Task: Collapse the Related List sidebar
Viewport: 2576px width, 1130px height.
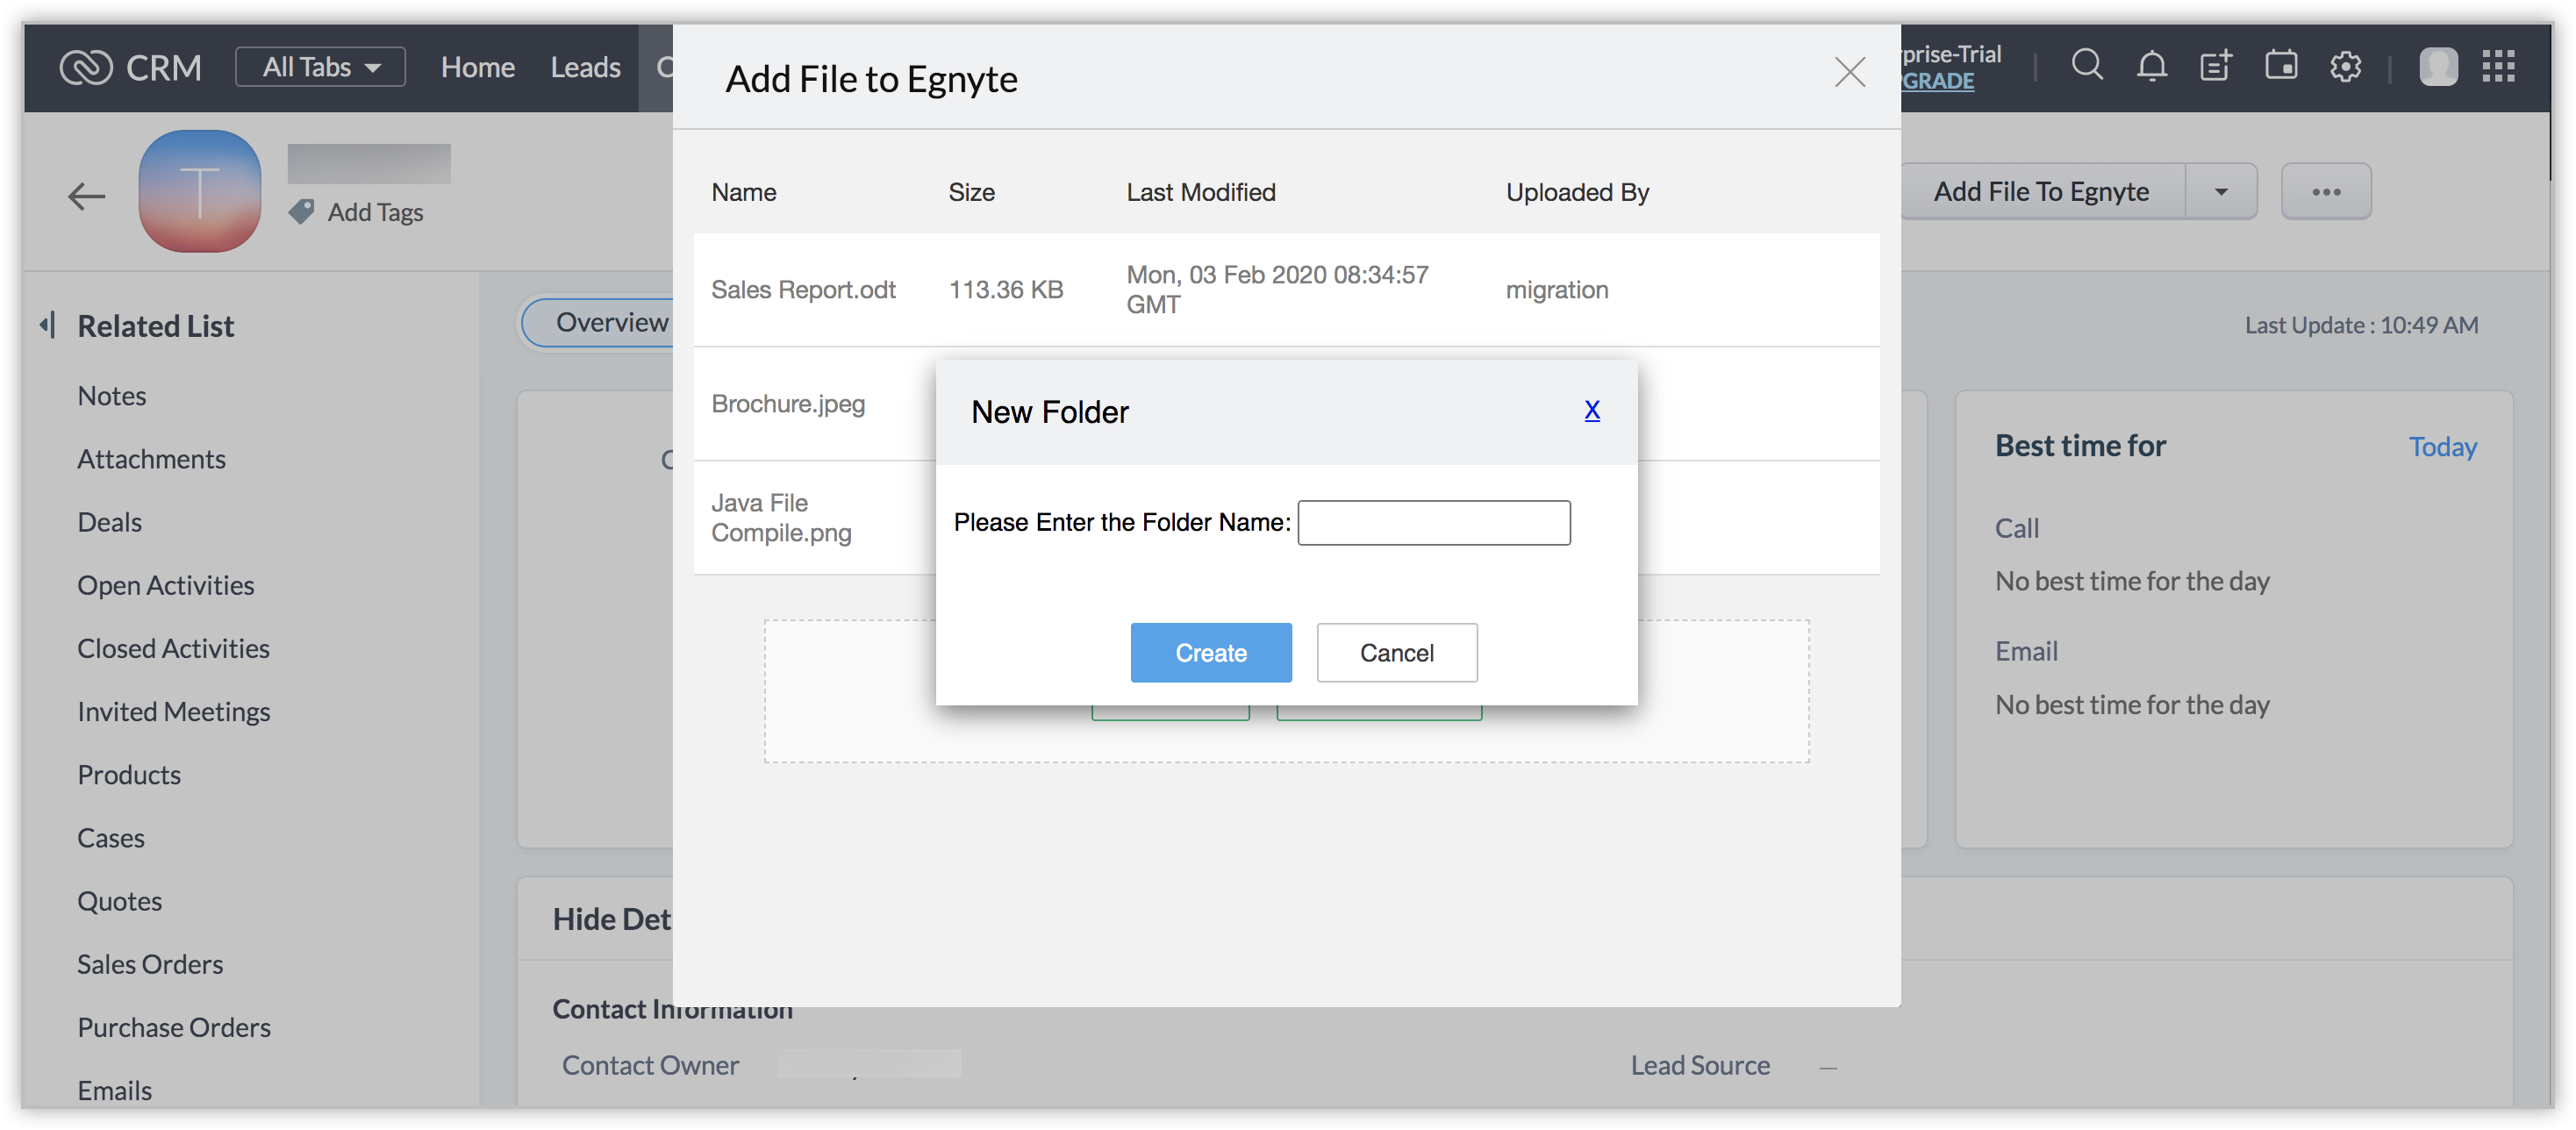Action: tap(47, 325)
